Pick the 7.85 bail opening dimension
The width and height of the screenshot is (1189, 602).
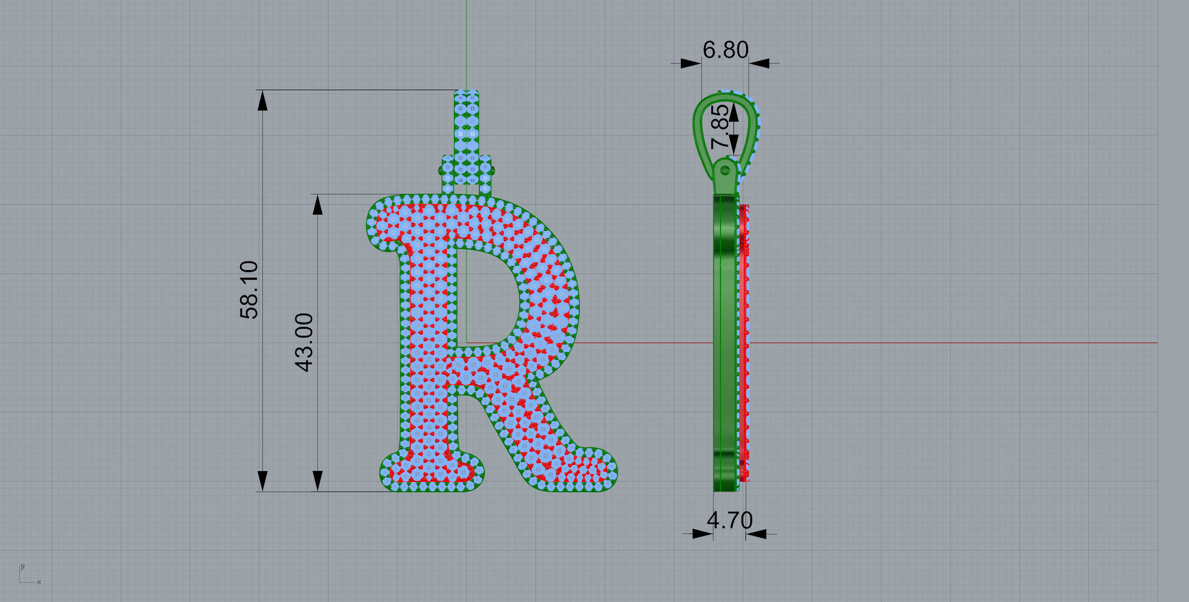(x=720, y=127)
